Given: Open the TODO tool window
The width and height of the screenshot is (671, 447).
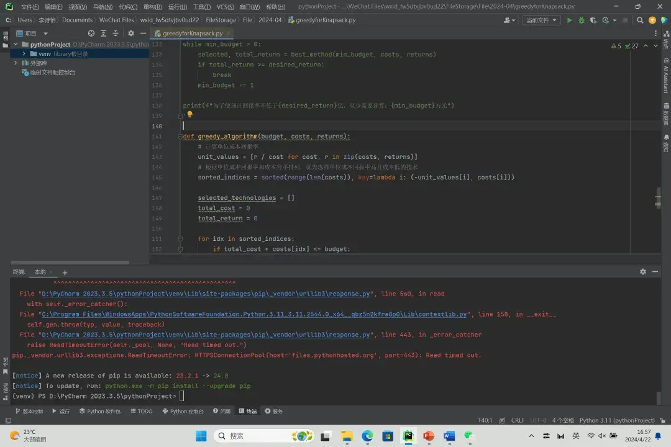Looking at the screenshot, I should [x=141, y=411].
